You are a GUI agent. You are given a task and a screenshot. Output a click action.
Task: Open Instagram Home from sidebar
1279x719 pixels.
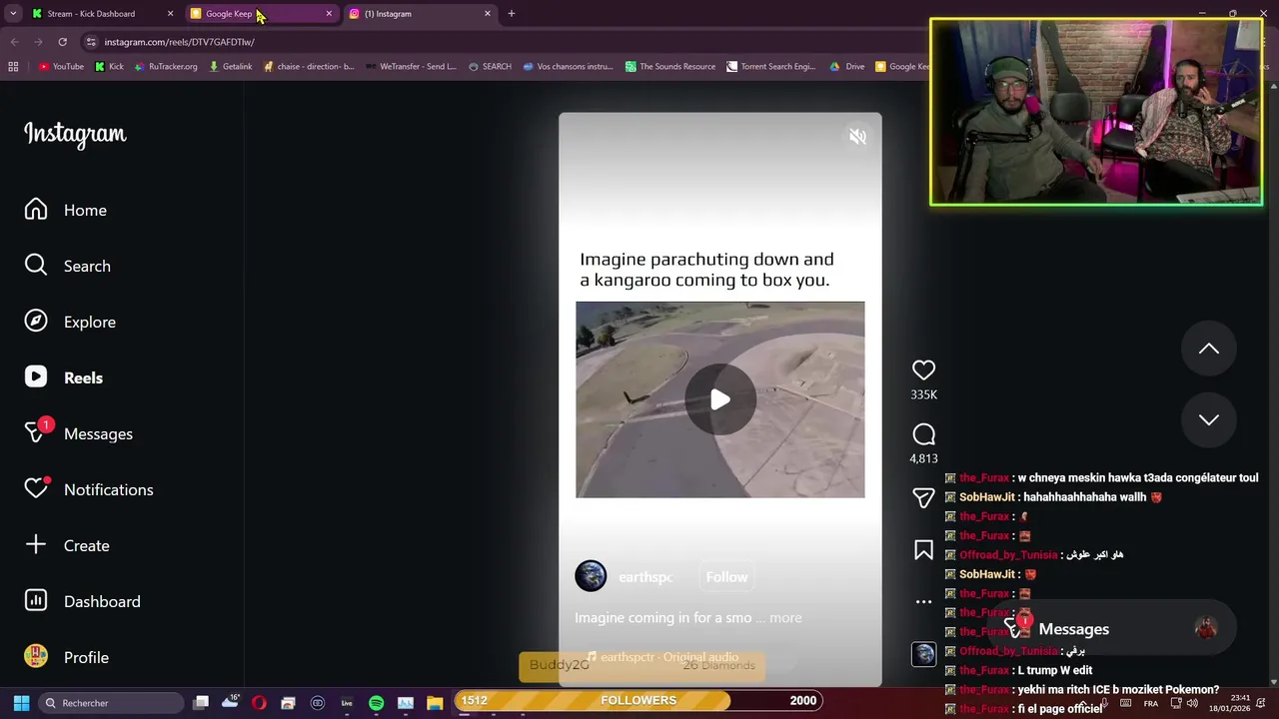[66, 210]
